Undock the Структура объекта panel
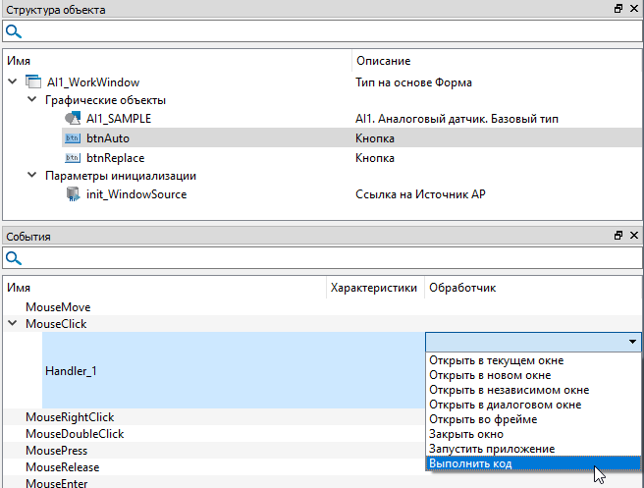The image size is (644, 488). click(x=617, y=9)
